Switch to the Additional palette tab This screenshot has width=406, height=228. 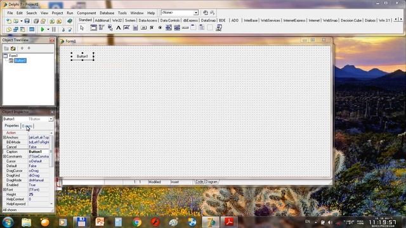pos(102,20)
